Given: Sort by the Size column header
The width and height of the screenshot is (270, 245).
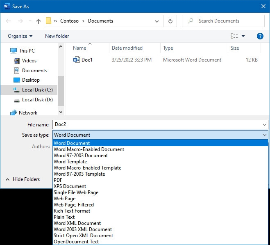Looking at the screenshot, I should click(x=235, y=48).
